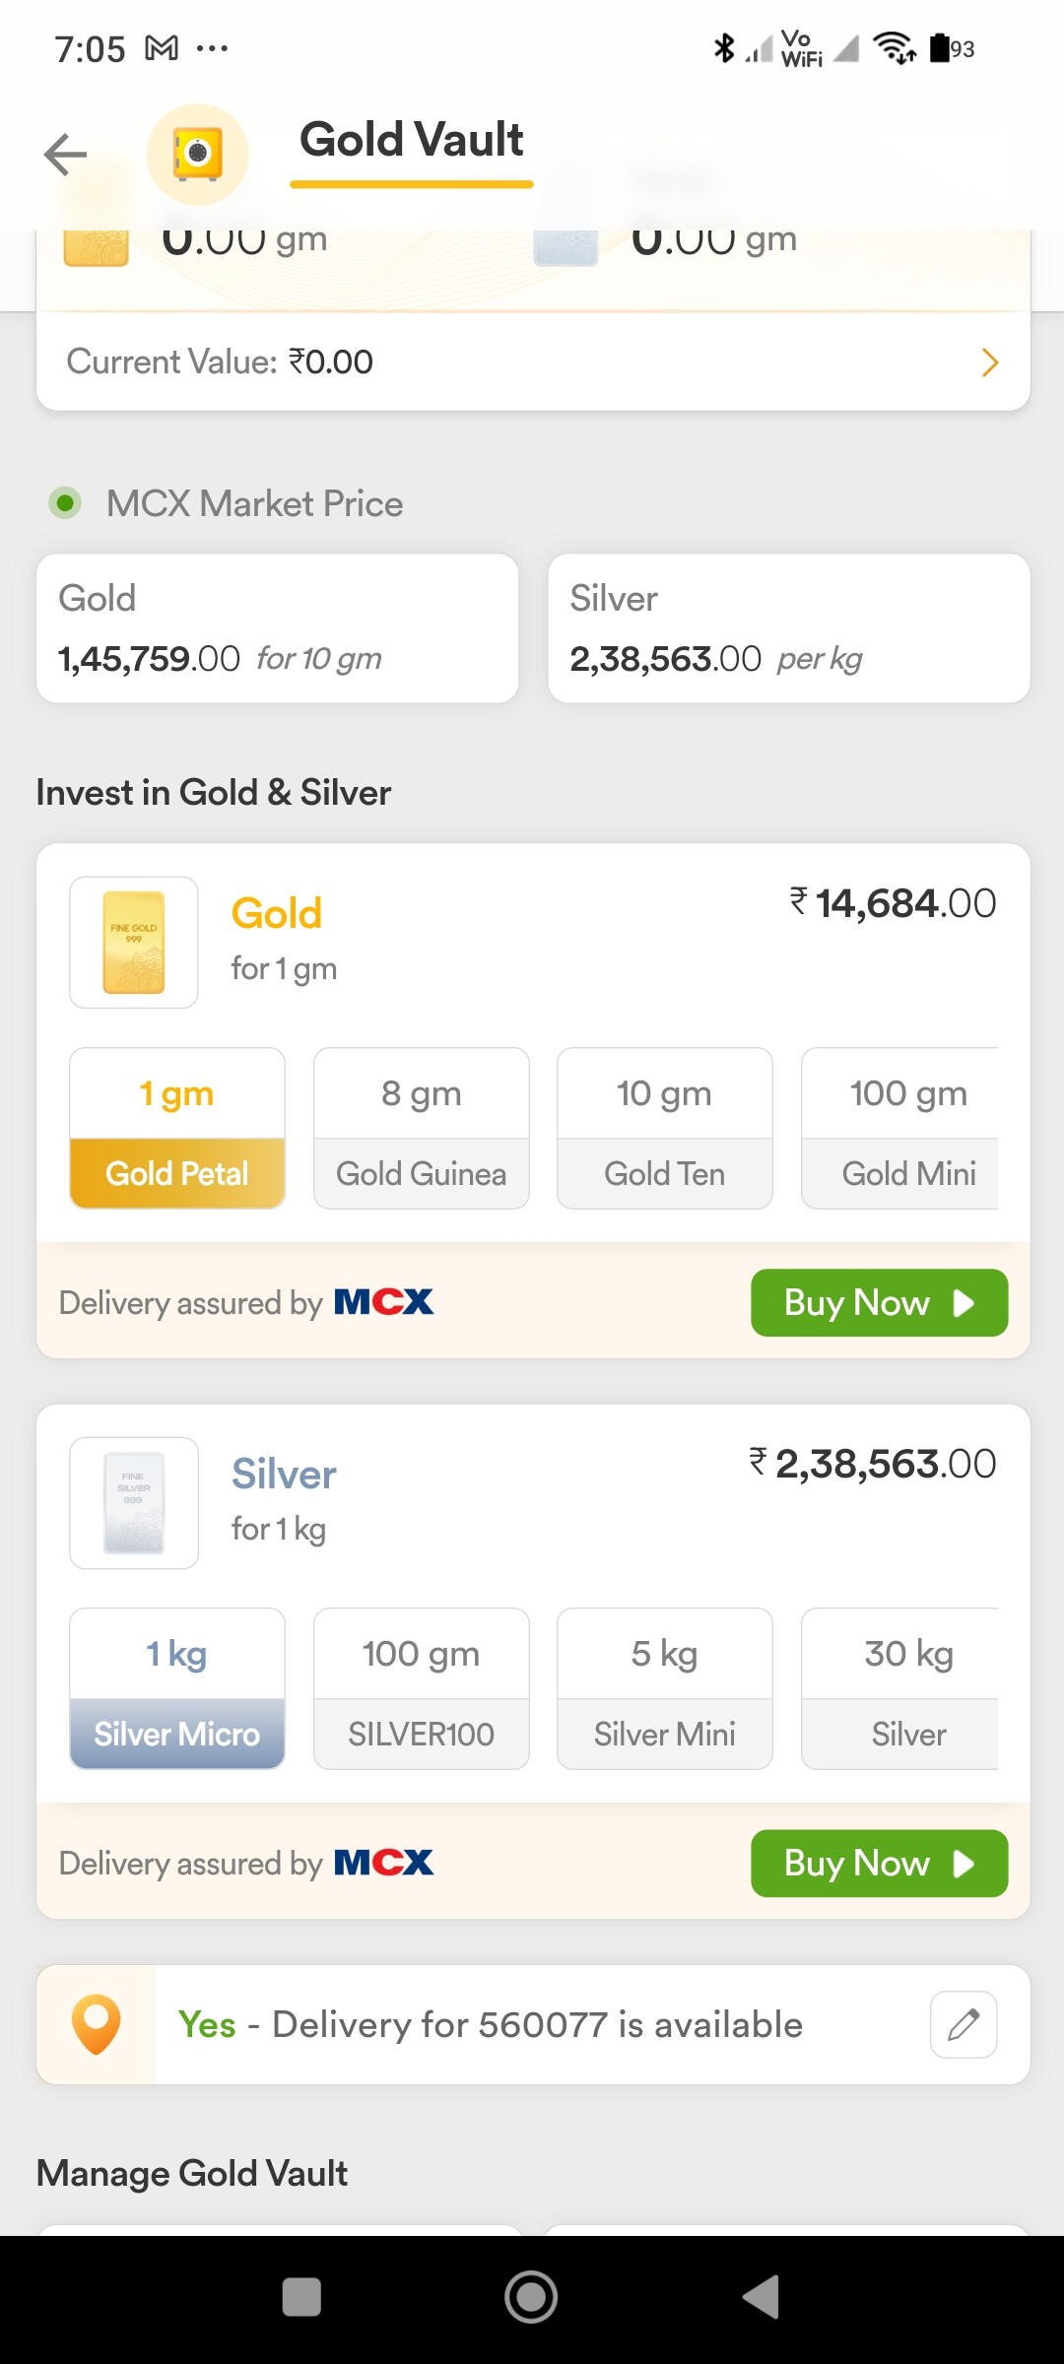The height and width of the screenshot is (2364, 1064).
Task: Tap the Android back triangle button
Action: [x=761, y=2297]
